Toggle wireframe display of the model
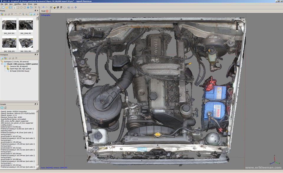The width and height of the screenshot is (283, 173). tap(61, 7)
